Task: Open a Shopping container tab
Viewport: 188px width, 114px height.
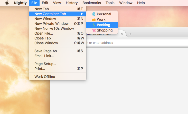Action: point(102,30)
